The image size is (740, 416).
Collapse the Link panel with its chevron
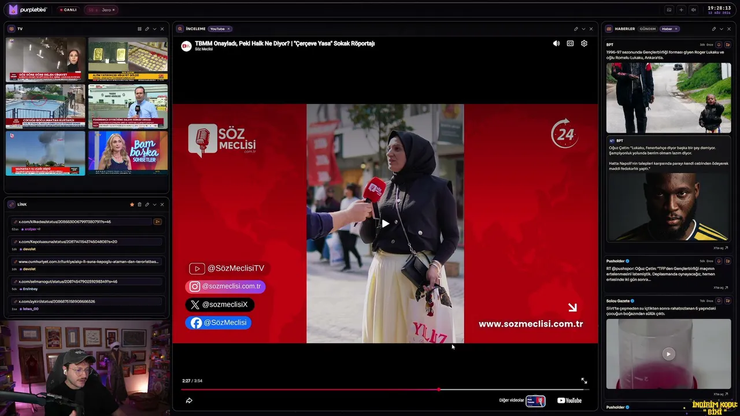154,205
